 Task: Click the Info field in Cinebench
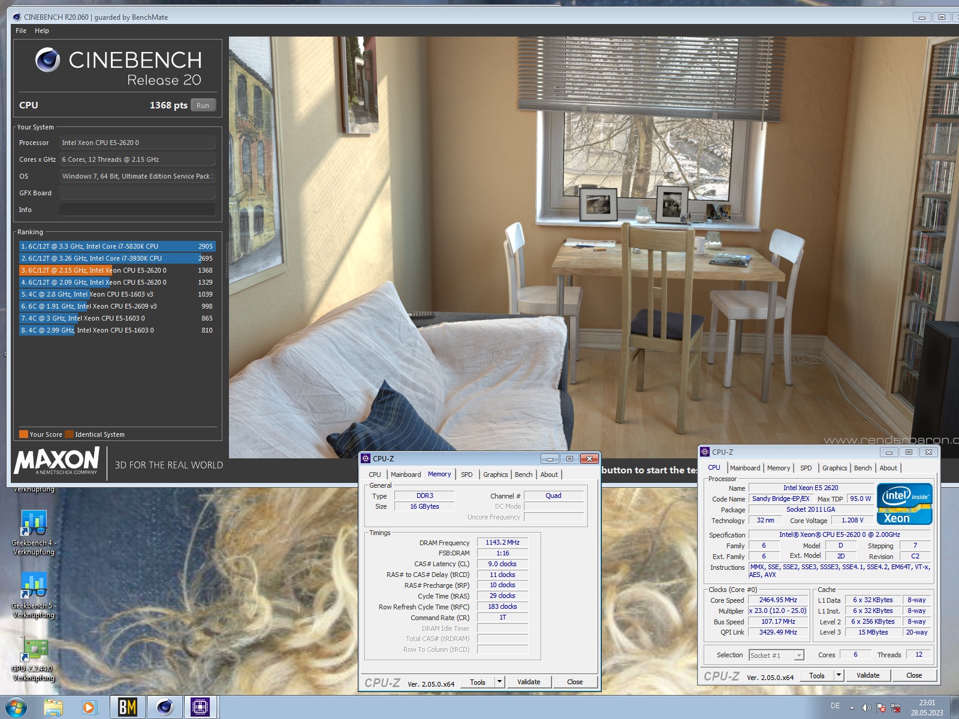pyautogui.click(x=137, y=210)
